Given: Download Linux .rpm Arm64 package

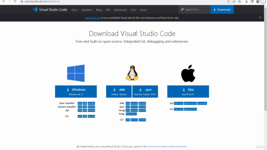Looking at the screenshot, I should click(142, 107).
